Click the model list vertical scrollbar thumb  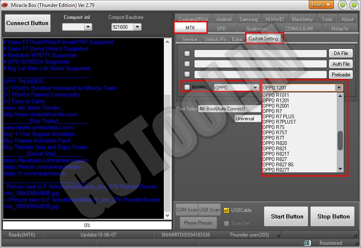[340, 141]
